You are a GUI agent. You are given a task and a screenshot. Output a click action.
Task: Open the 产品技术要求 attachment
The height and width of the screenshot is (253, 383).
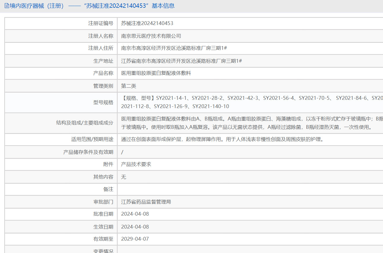[136, 164]
